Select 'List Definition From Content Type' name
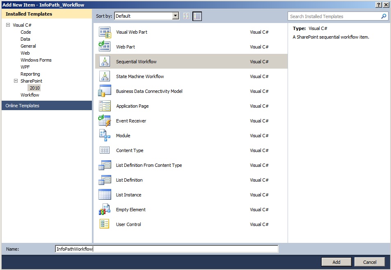This screenshot has width=391, height=270. click(x=149, y=165)
